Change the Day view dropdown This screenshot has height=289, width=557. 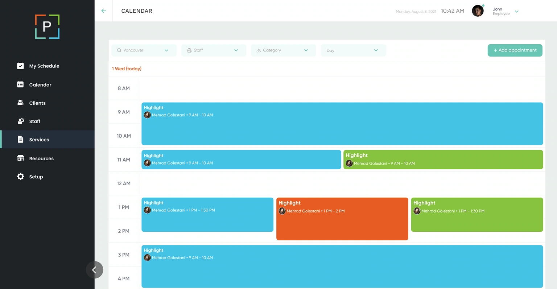pyautogui.click(x=353, y=50)
